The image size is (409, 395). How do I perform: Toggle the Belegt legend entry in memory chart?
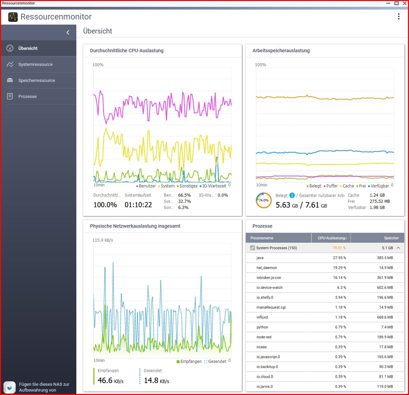pyautogui.click(x=314, y=186)
